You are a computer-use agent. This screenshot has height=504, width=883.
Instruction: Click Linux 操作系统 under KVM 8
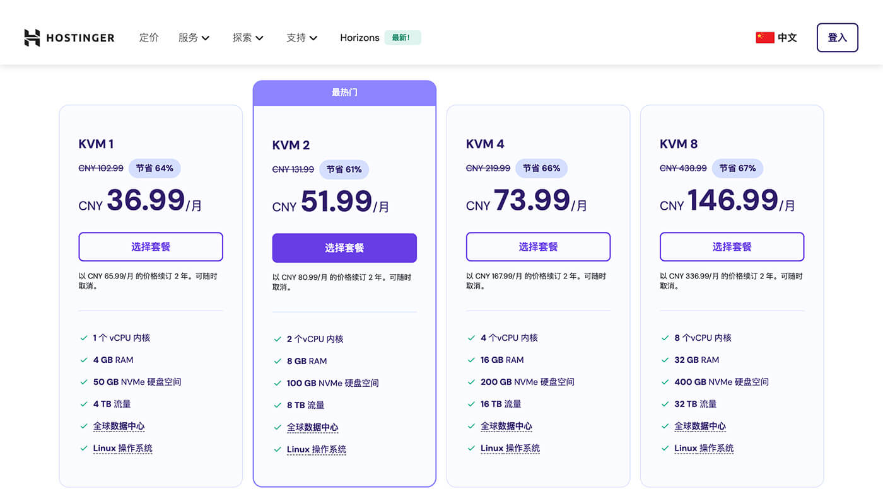(x=705, y=448)
